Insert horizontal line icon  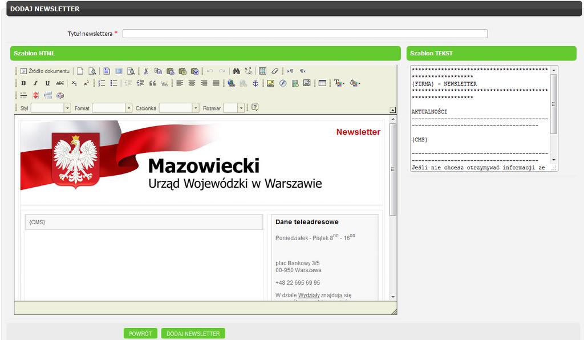(x=23, y=95)
